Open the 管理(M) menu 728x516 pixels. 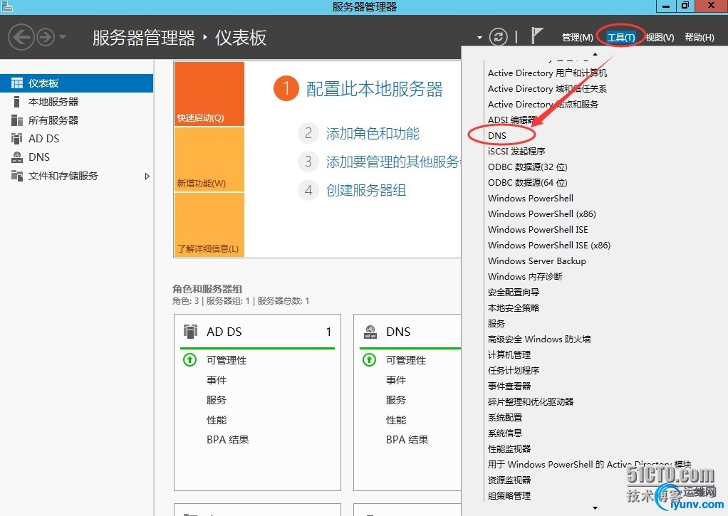coord(577,37)
